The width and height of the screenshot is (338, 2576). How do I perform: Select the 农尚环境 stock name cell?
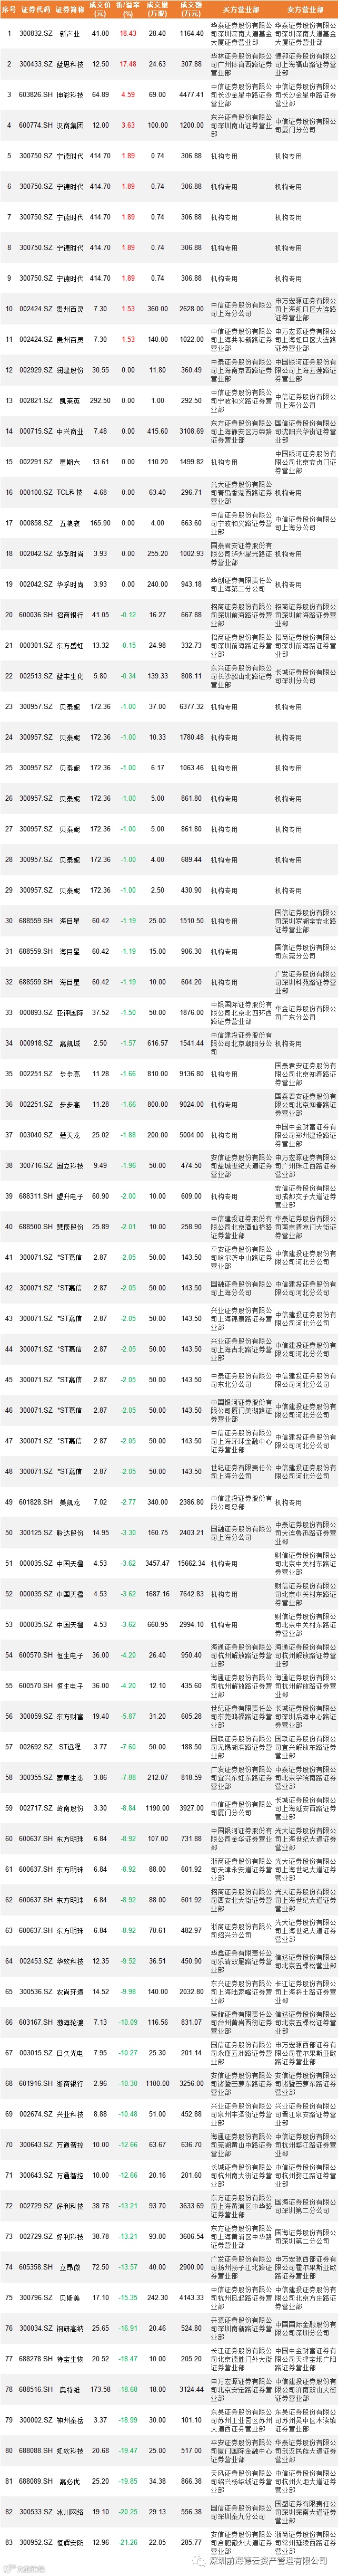[x=70, y=1992]
